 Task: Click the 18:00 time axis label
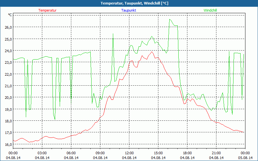tap(187, 153)
